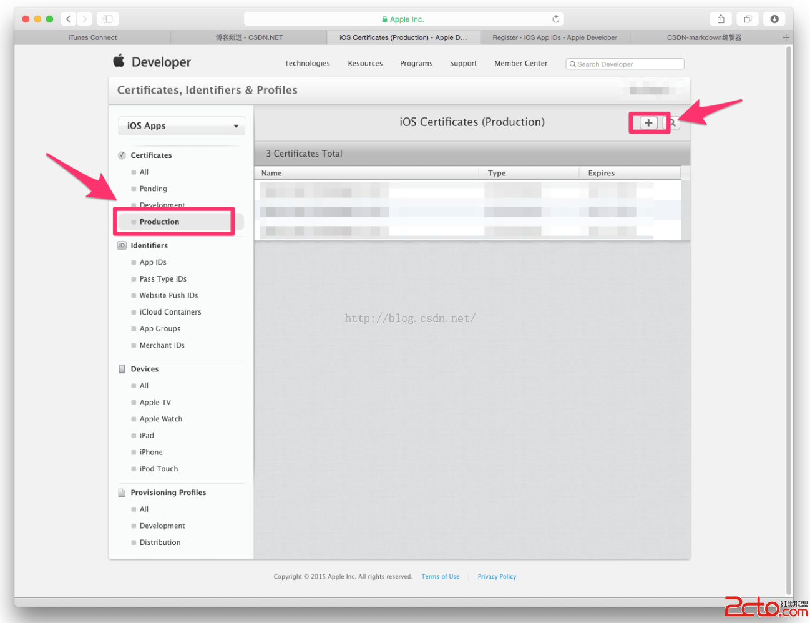Show iPhone devices

click(x=151, y=452)
